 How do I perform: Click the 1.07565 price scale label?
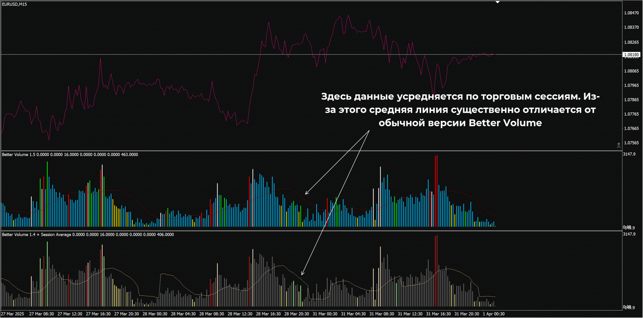(631, 143)
